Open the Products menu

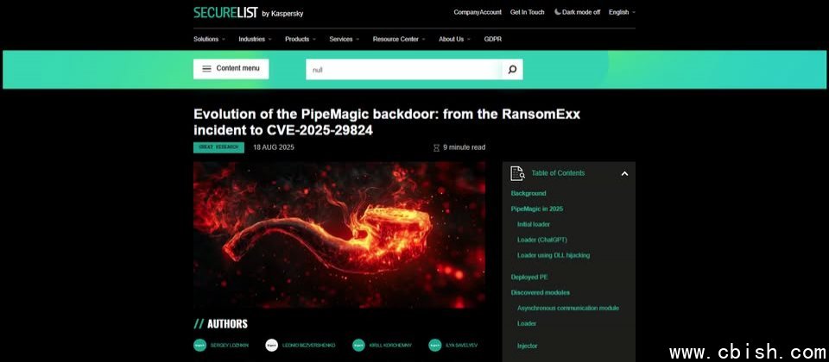click(301, 39)
